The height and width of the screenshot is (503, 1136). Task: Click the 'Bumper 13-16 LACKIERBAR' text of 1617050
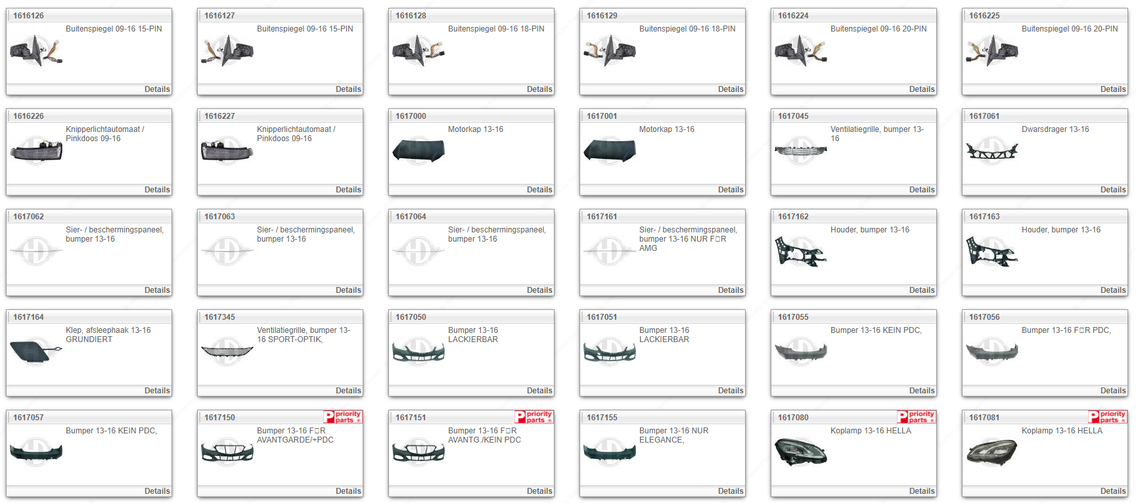tap(473, 335)
